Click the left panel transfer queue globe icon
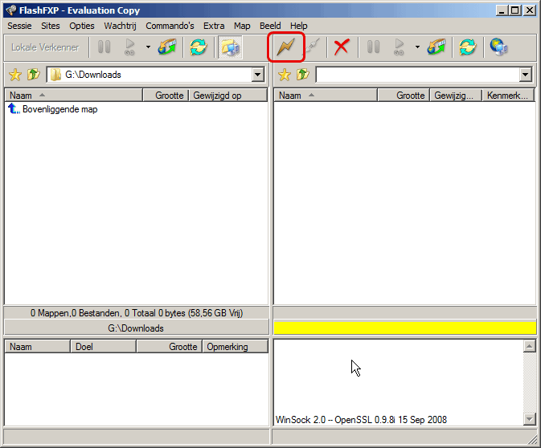The height and width of the screenshot is (448, 541). pos(167,47)
